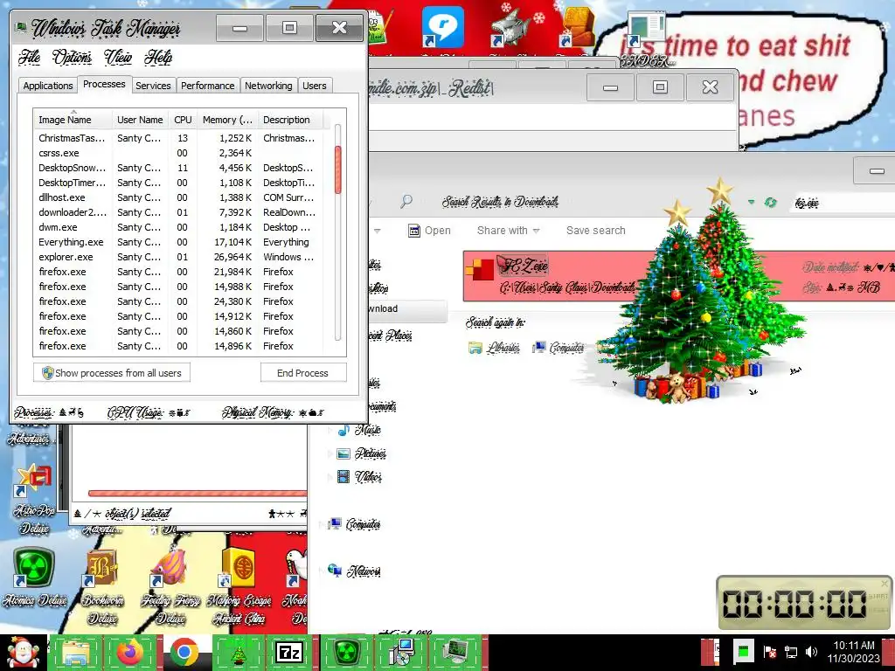Open the View menu in Task Manager
Image resolution: width=895 pixels, height=671 pixels.
click(118, 57)
